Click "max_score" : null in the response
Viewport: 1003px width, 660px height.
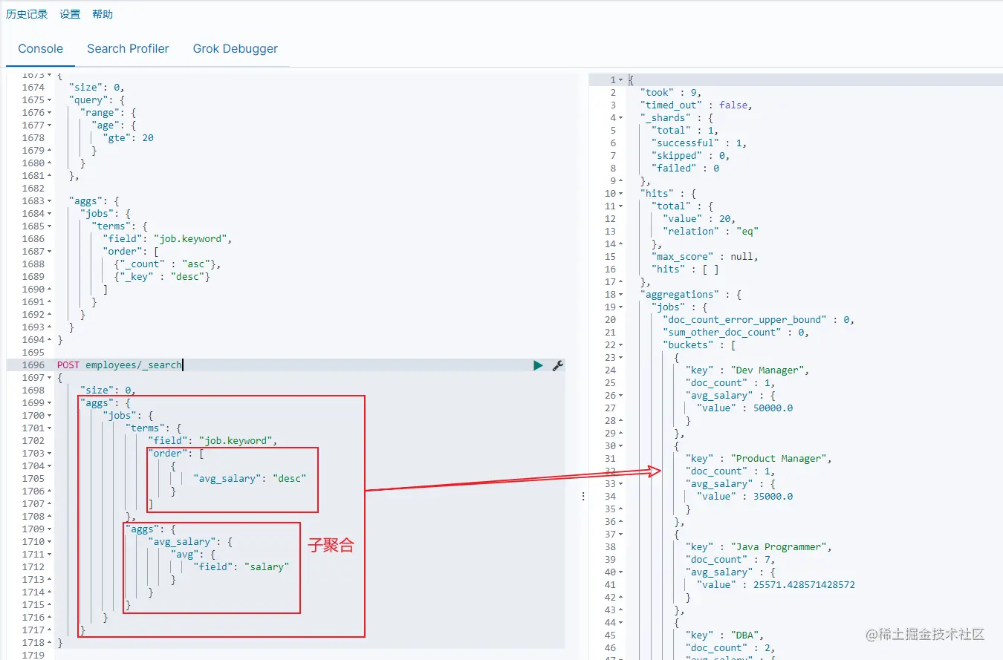point(704,256)
